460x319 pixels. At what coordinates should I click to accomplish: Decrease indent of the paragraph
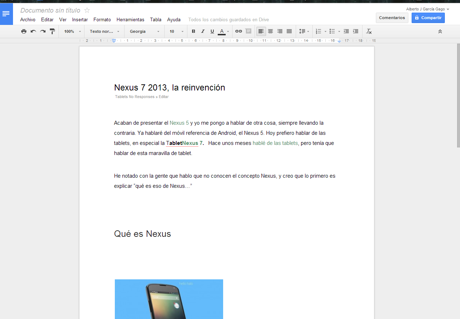click(346, 31)
